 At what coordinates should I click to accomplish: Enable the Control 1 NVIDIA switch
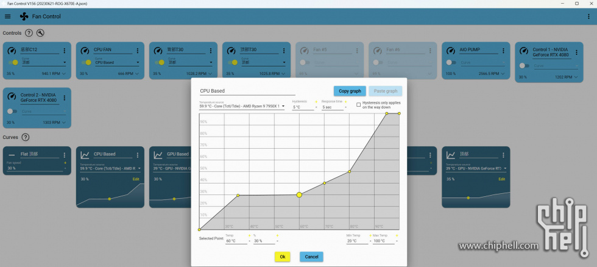coord(525,66)
